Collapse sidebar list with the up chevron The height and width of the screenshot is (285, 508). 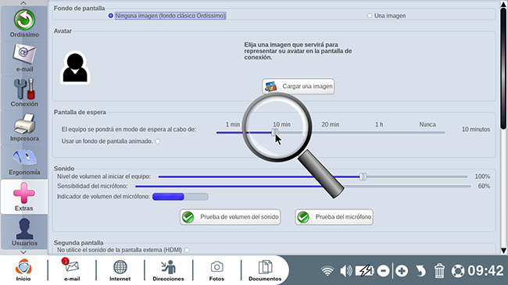pos(23,3)
